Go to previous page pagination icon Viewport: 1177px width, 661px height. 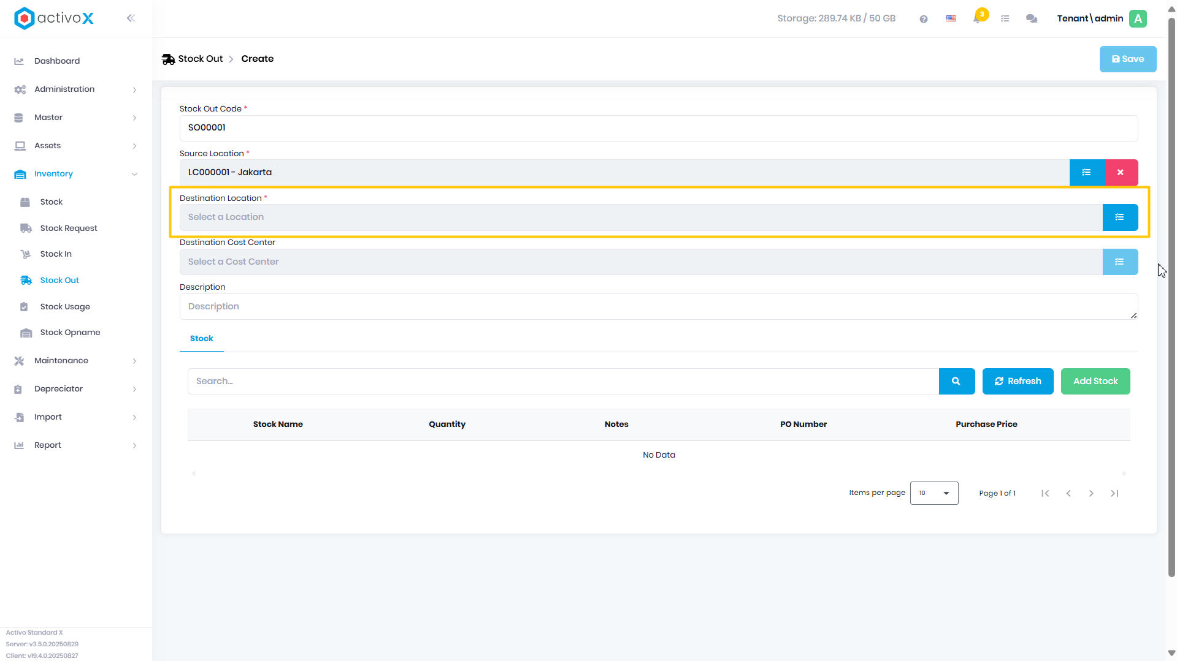pos(1068,493)
